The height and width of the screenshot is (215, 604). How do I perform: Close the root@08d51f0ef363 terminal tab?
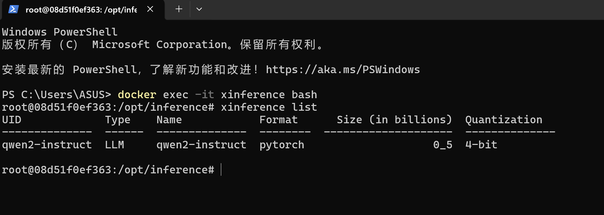(150, 9)
